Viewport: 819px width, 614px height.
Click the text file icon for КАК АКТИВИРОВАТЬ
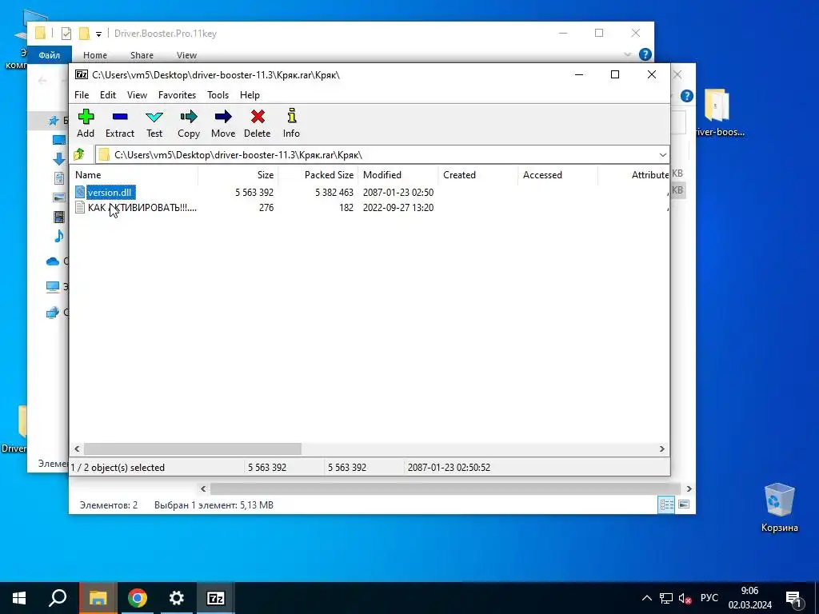click(x=80, y=207)
